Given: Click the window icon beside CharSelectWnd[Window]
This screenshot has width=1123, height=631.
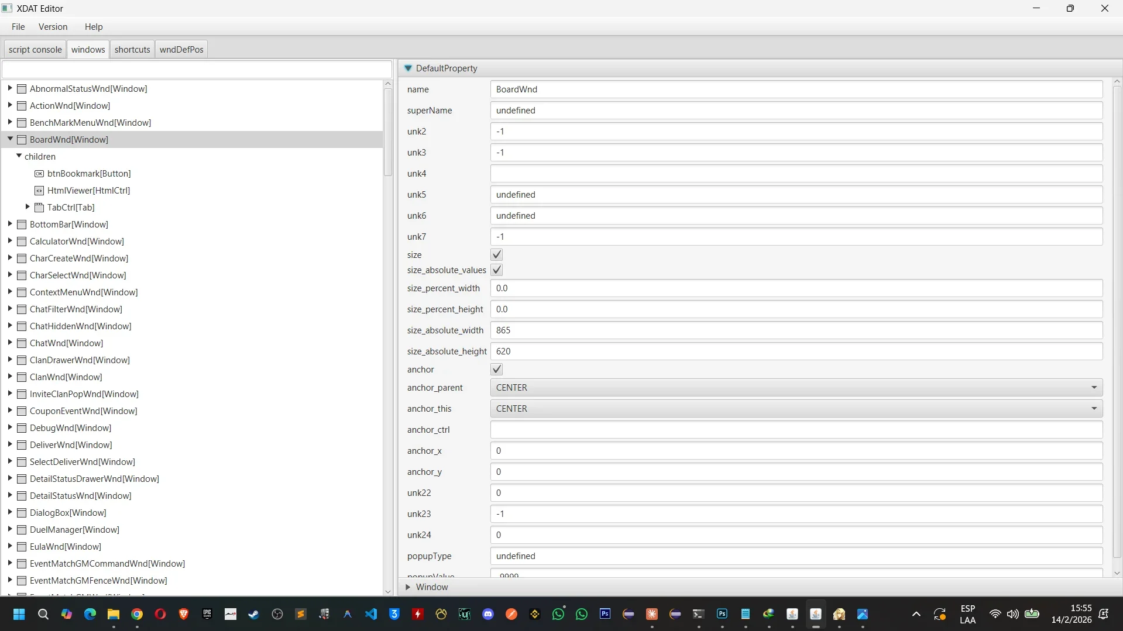Looking at the screenshot, I should (x=22, y=275).
